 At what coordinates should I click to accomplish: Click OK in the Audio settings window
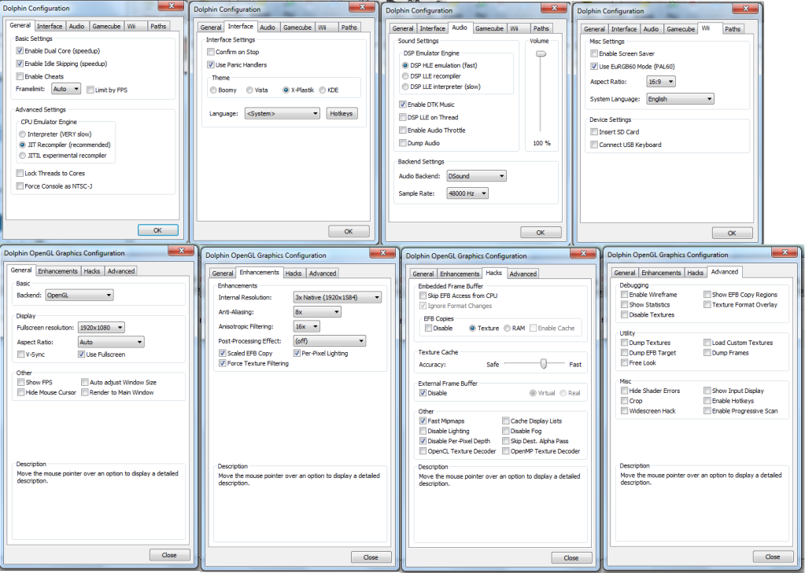[x=540, y=233]
